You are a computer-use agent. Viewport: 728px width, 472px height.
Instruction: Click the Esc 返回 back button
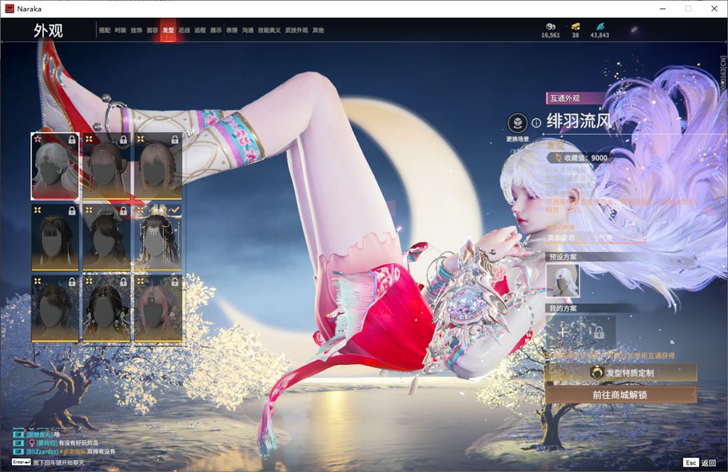[700, 463]
